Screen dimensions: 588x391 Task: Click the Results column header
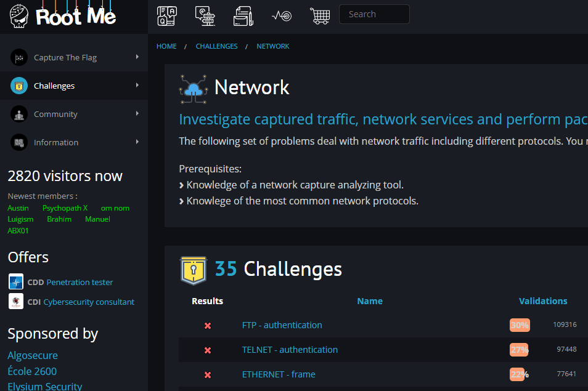tap(207, 301)
